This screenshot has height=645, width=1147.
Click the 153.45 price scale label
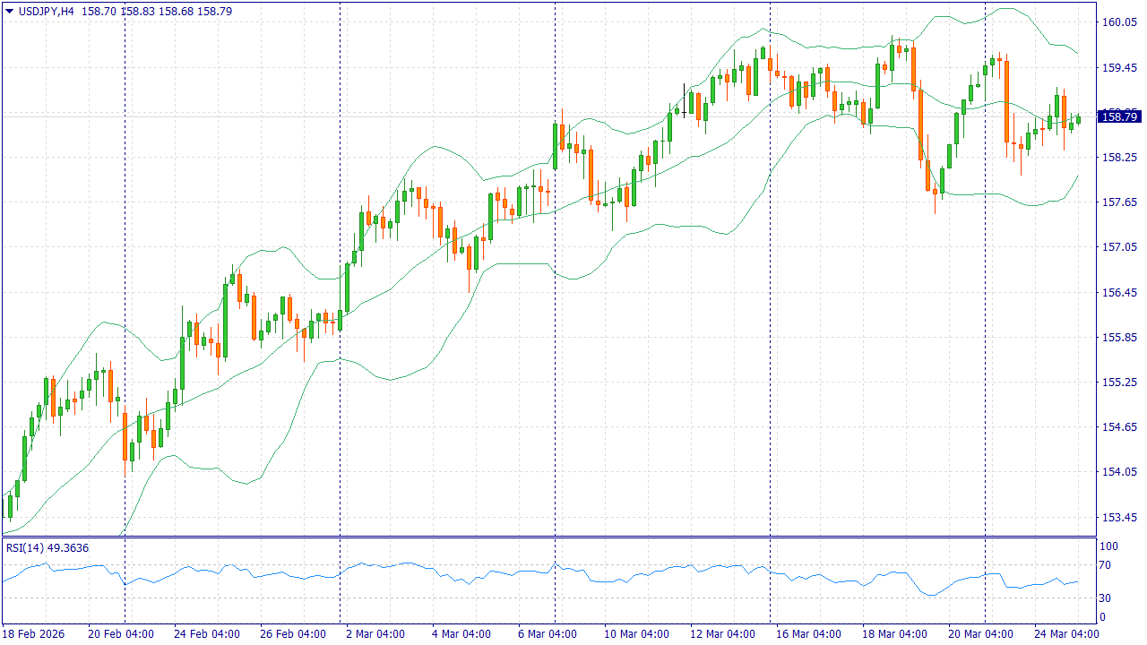[1119, 518]
